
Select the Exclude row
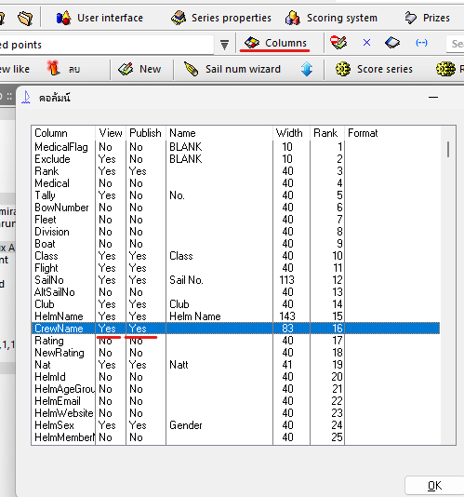pyautogui.click(x=235, y=159)
